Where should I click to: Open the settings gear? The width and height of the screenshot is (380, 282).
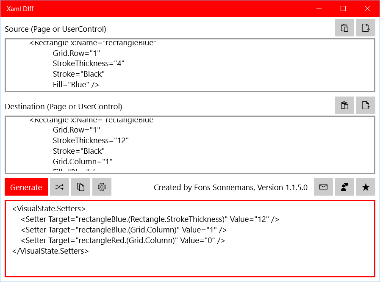pos(102,187)
